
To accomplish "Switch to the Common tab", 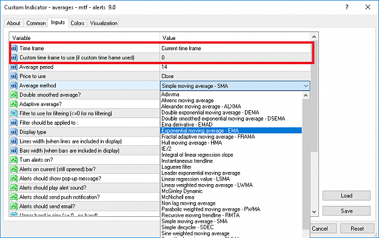I will pos(36,23).
